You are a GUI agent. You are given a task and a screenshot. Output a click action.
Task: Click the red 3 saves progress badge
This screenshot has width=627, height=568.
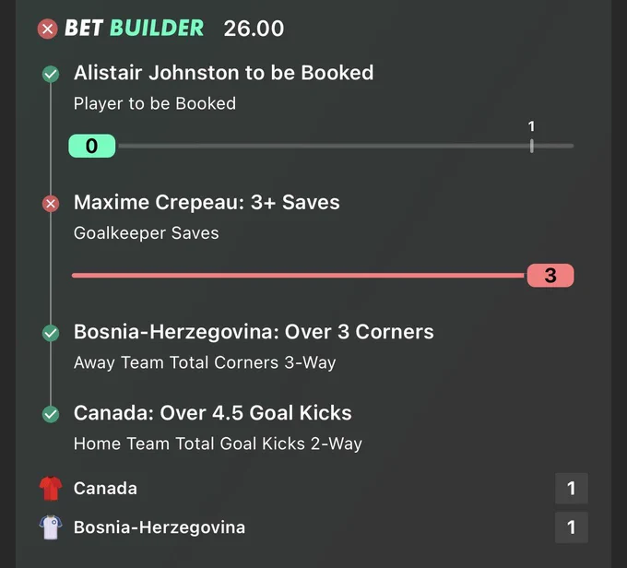(x=550, y=275)
